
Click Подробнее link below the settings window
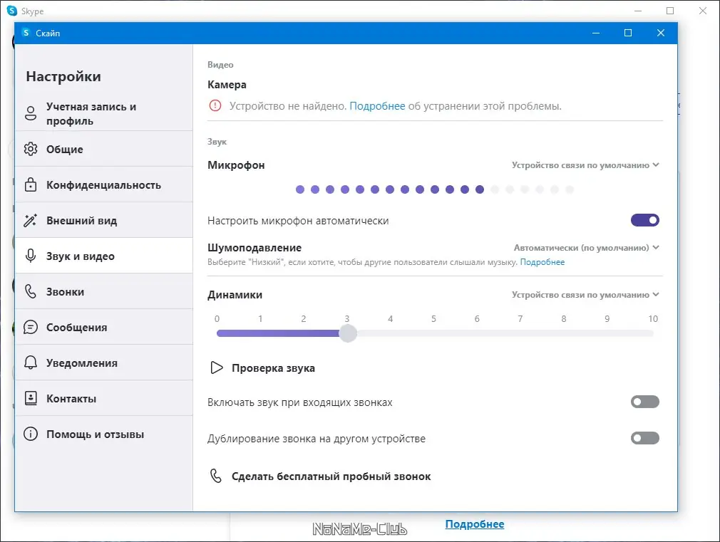click(474, 523)
